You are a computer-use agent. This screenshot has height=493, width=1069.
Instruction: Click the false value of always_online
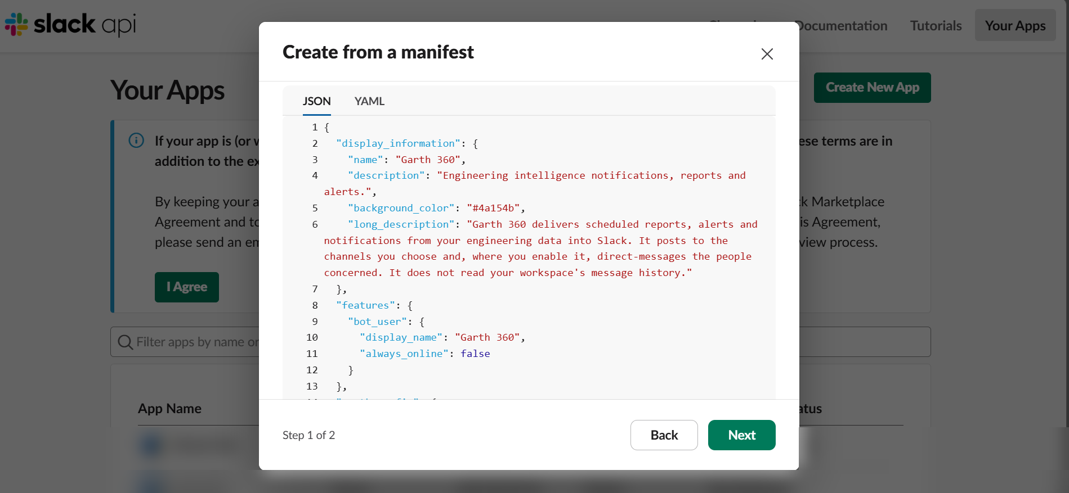pyautogui.click(x=475, y=354)
